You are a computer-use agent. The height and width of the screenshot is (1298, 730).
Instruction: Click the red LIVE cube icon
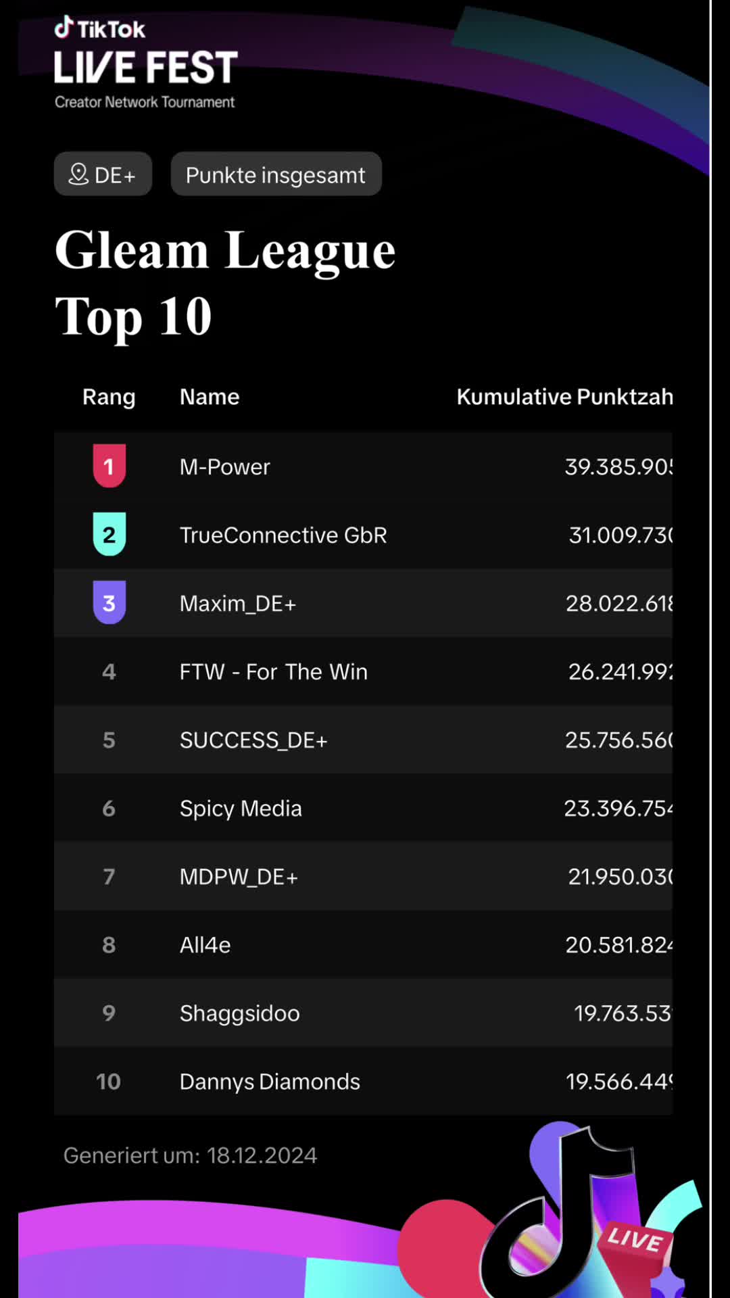coord(634,1244)
